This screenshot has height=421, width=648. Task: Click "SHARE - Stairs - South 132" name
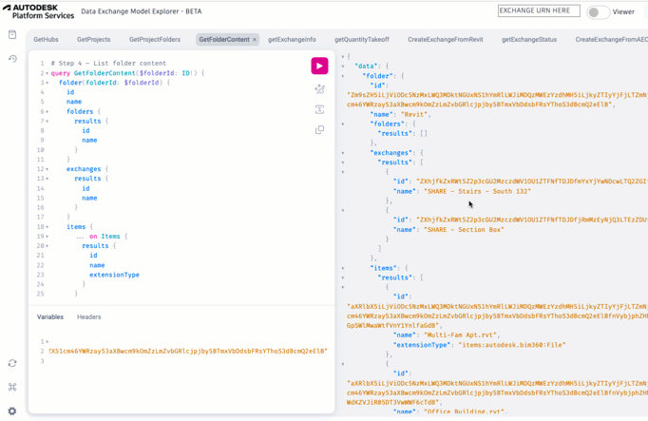coord(477,191)
